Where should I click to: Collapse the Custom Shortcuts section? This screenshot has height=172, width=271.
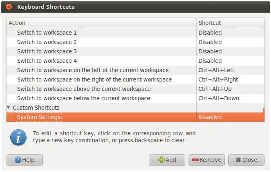click(9, 108)
